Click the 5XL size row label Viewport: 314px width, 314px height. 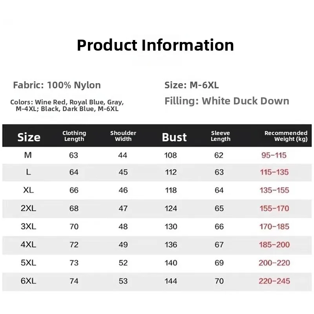pyautogui.click(x=28, y=263)
